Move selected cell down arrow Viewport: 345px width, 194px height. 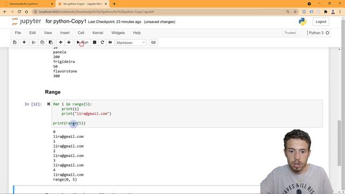(x=69, y=43)
